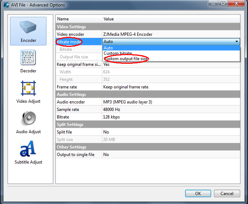Click the Height value 352
This screenshot has width=248, height=204.
coord(106,79)
